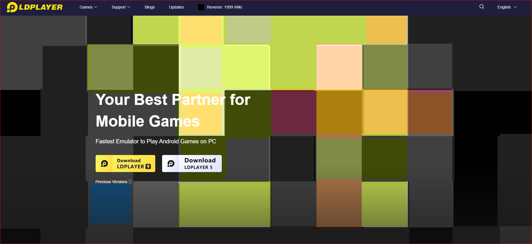The image size is (532, 244).
Task: Open the Previous Versions link
Action: 111,182
